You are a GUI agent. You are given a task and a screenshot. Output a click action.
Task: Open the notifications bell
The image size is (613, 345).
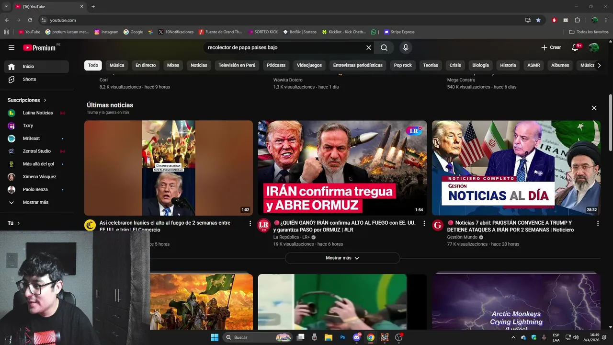click(x=576, y=47)
